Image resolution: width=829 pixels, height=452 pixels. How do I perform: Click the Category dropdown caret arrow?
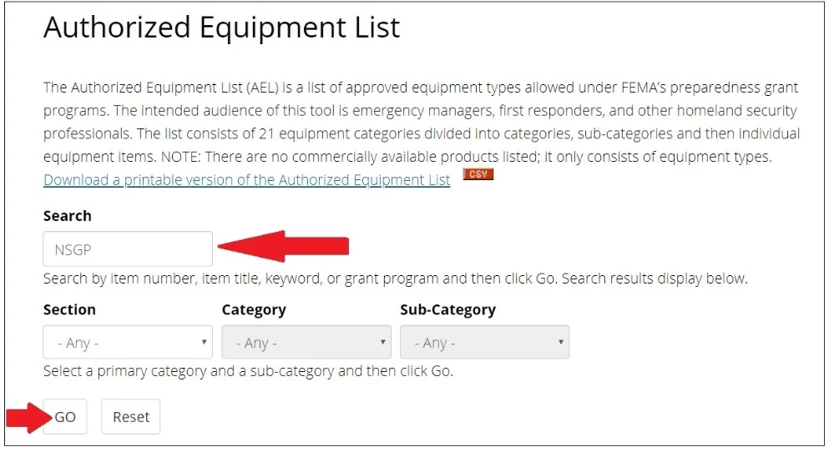click(x=383, y=342)
